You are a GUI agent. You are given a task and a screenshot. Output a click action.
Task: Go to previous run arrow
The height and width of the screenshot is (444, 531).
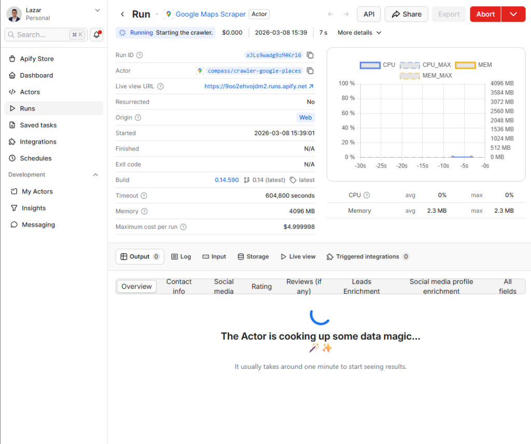330,14
